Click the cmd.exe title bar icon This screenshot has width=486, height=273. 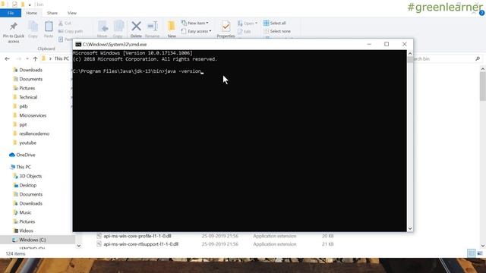point(78,45)
